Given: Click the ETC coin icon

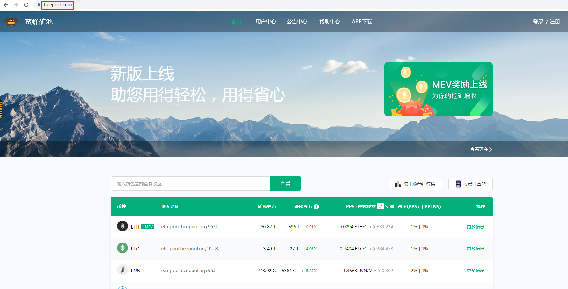Looking at the screenshot, I should pyautogui.click(x=123, y=248).
